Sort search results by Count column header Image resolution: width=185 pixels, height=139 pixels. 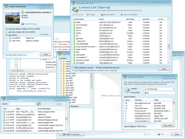click(129, 100)
